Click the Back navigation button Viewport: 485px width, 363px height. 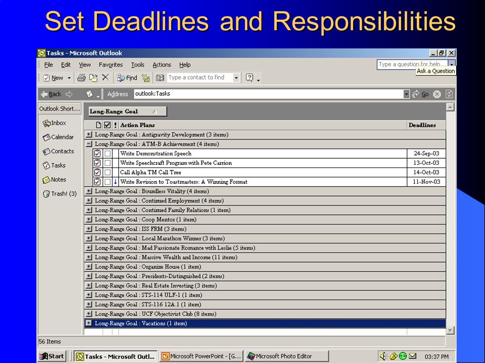click(51, 94)
